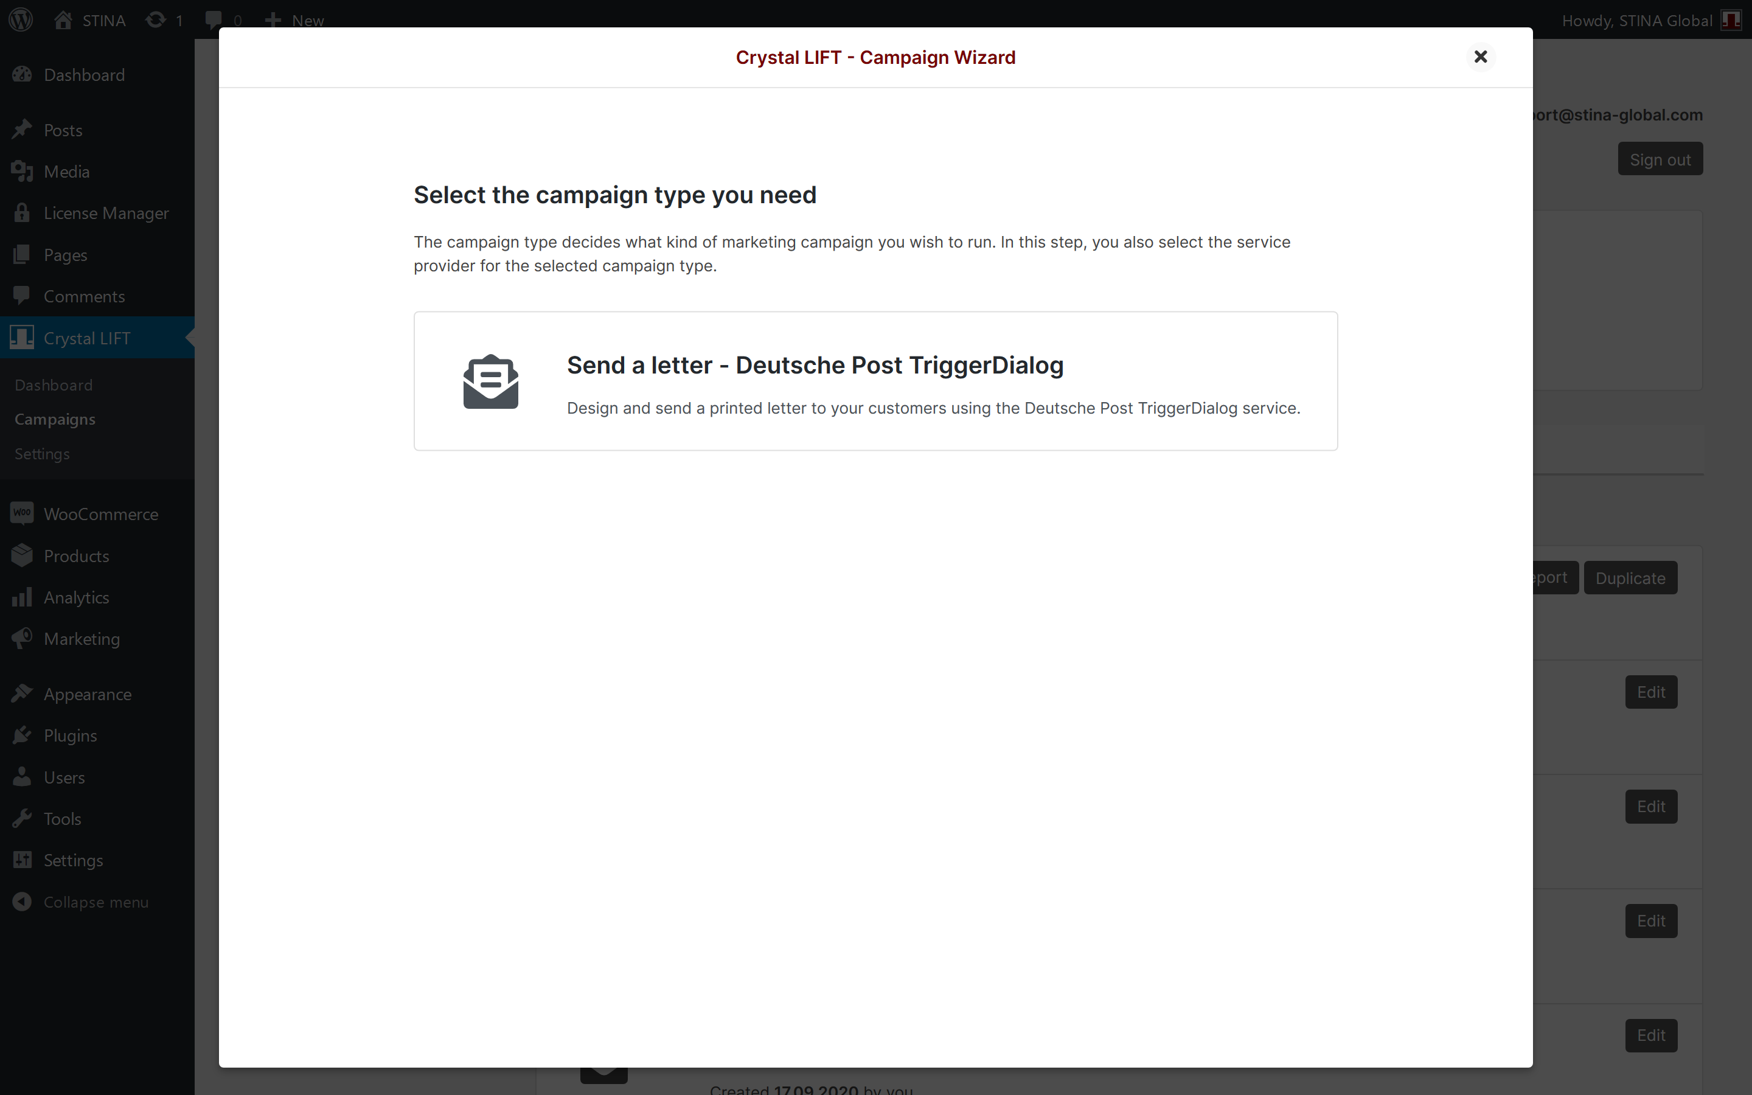Close the Campaign Wizard dialog
This screenshot has height=1095, width=1752.
[x=1480, y=57]
